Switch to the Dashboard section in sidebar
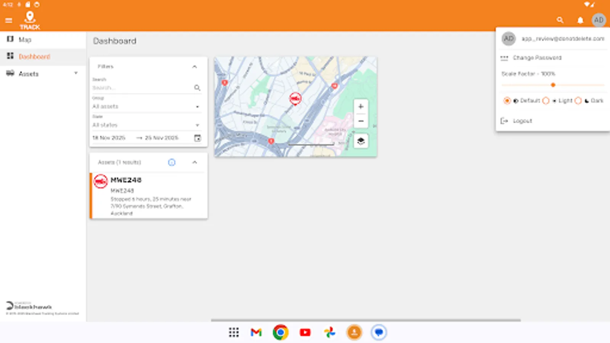The width and height of the screenshot is (610, 343). [x=34, y=56]
